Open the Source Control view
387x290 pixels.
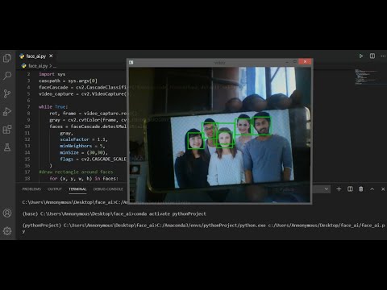click(x=7, y=93)
